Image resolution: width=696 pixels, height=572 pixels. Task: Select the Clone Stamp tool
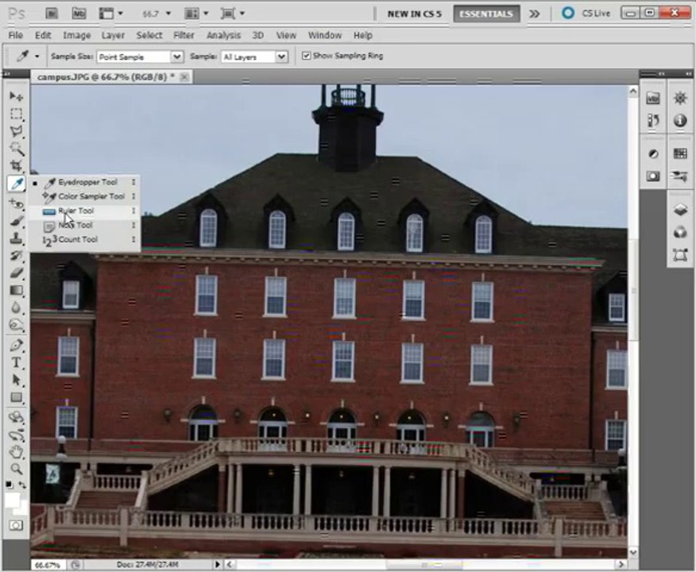point(17,238)
